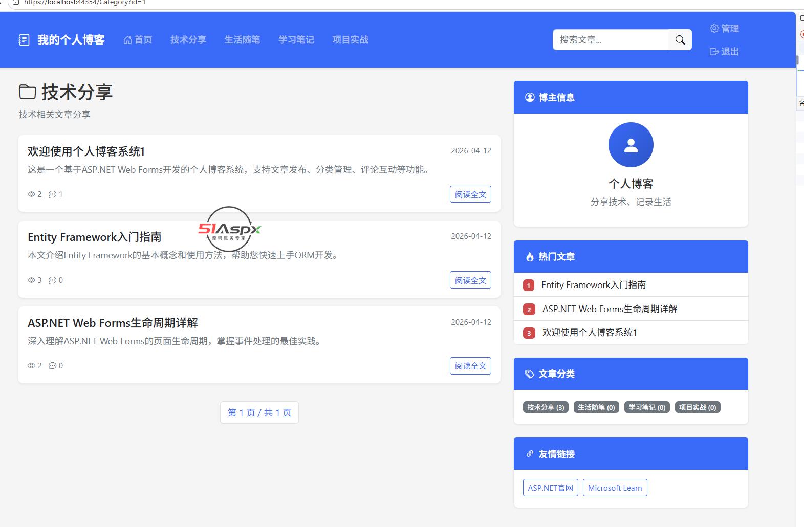Open 项目实战 in the navigation bar
804x527 pixels.
coord(351,40)
